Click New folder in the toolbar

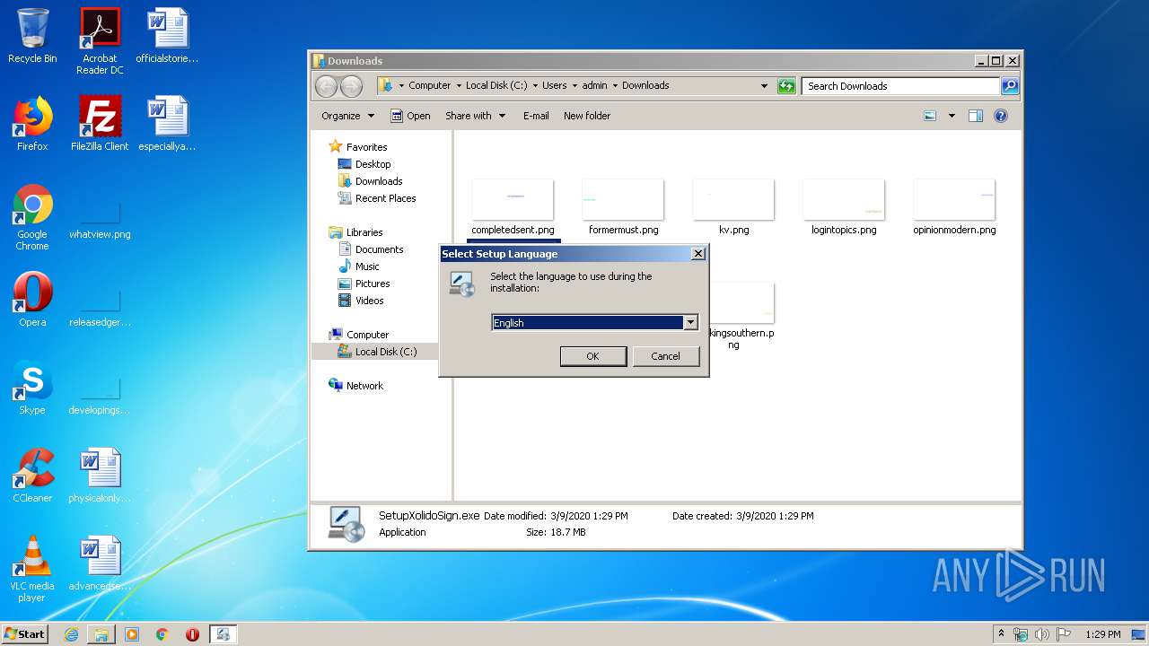pyautogui.click(x=587, y=116)
